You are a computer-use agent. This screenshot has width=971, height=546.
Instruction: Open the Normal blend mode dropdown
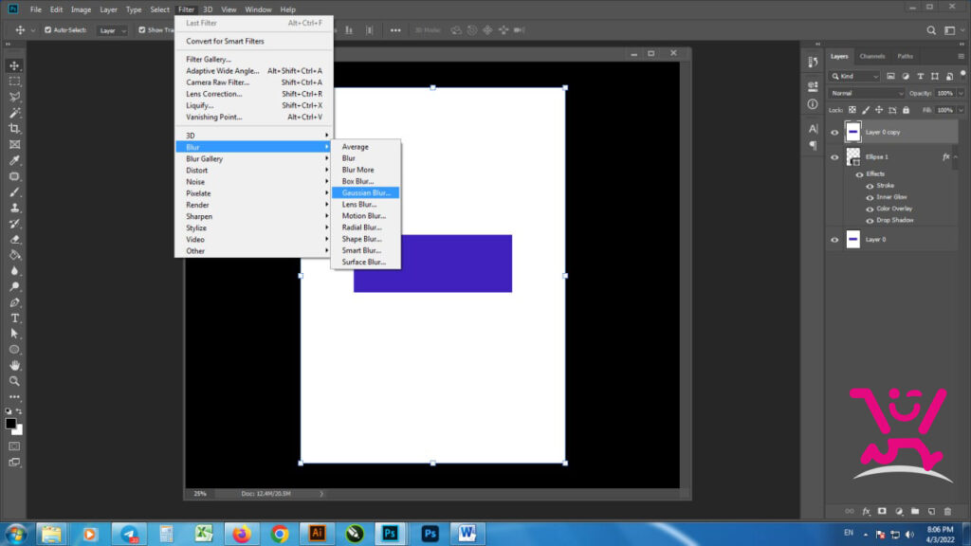[867, 94]
